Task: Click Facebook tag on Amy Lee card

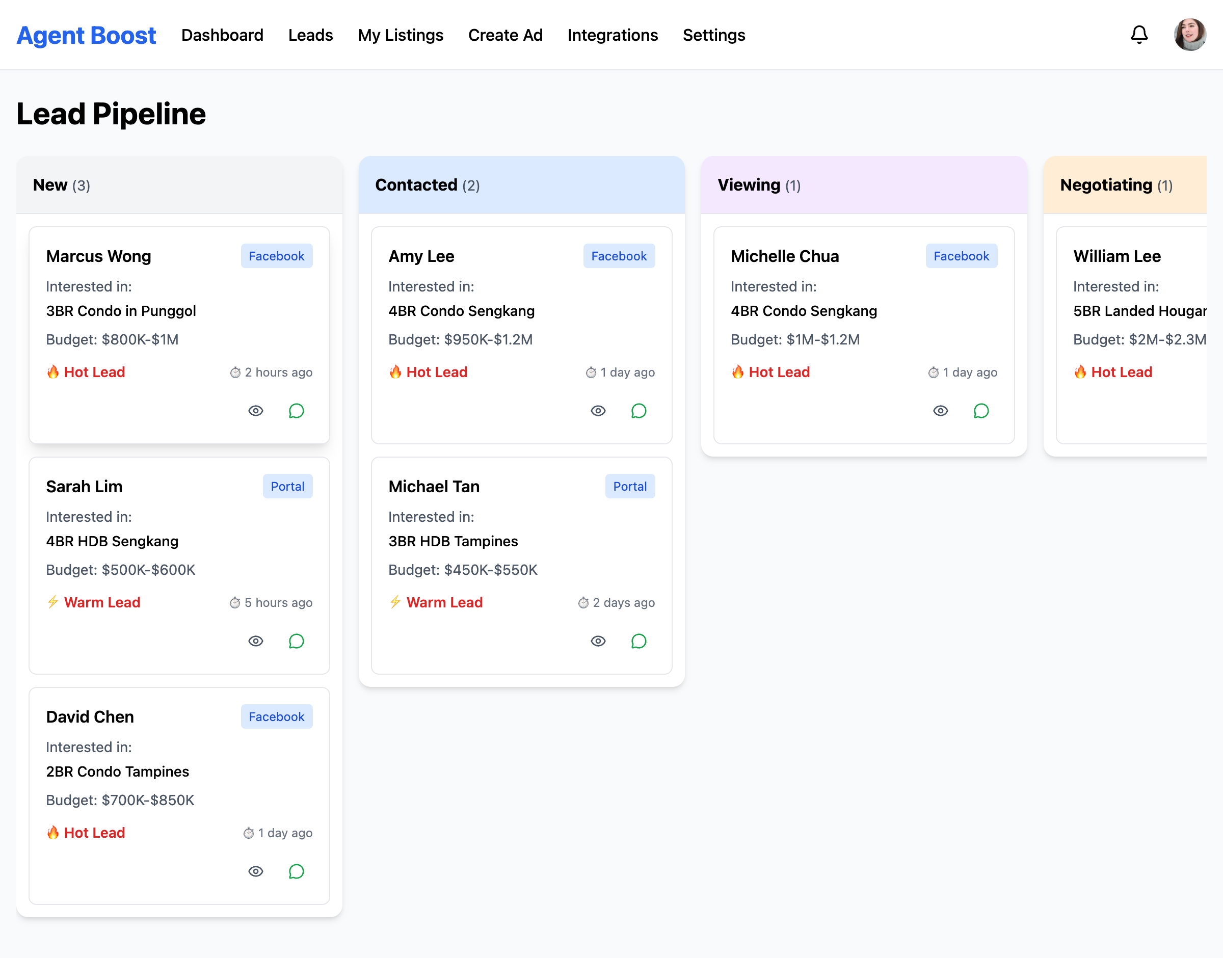Action: tap(619, 256)
